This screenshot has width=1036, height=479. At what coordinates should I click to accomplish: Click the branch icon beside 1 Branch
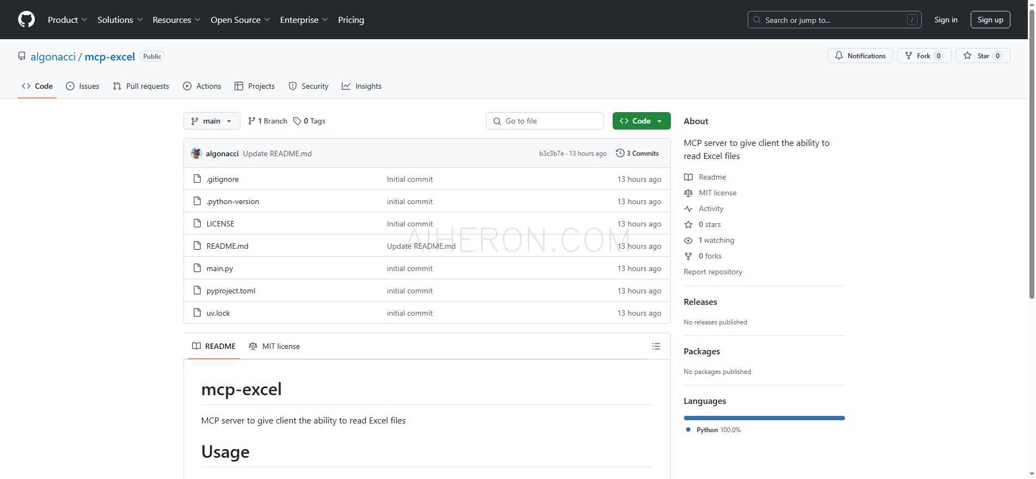[x=251, y=121]
